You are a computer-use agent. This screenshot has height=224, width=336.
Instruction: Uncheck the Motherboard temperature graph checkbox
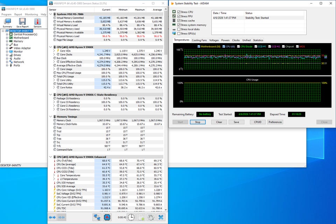[199, 46]
